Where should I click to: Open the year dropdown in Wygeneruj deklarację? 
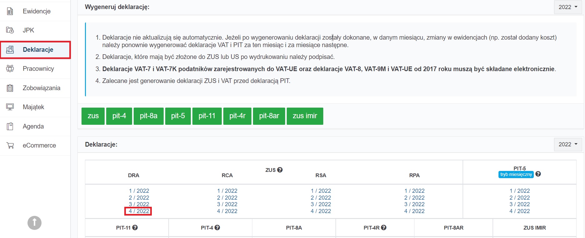(x=568, y=7)
